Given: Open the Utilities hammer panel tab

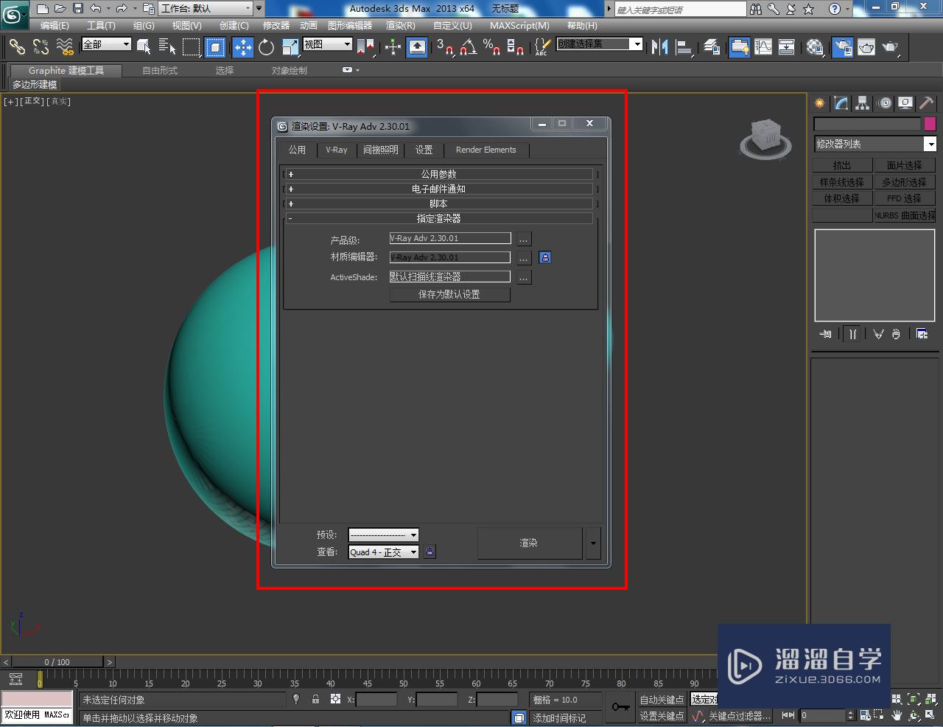Looking at the screenshot, I should (926, 103).
